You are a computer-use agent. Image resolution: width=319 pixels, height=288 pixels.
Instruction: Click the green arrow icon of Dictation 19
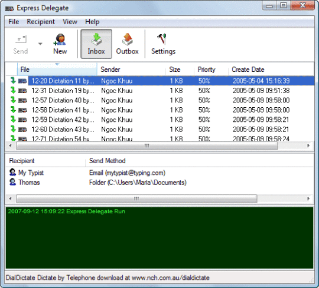pos(13,90)
